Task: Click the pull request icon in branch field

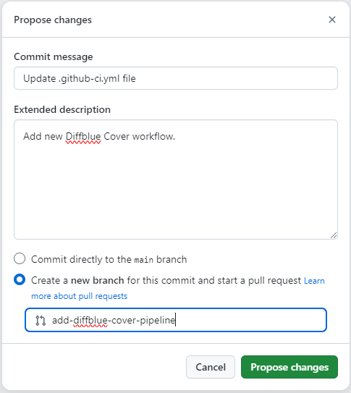Action: click(x=41, y=321)
